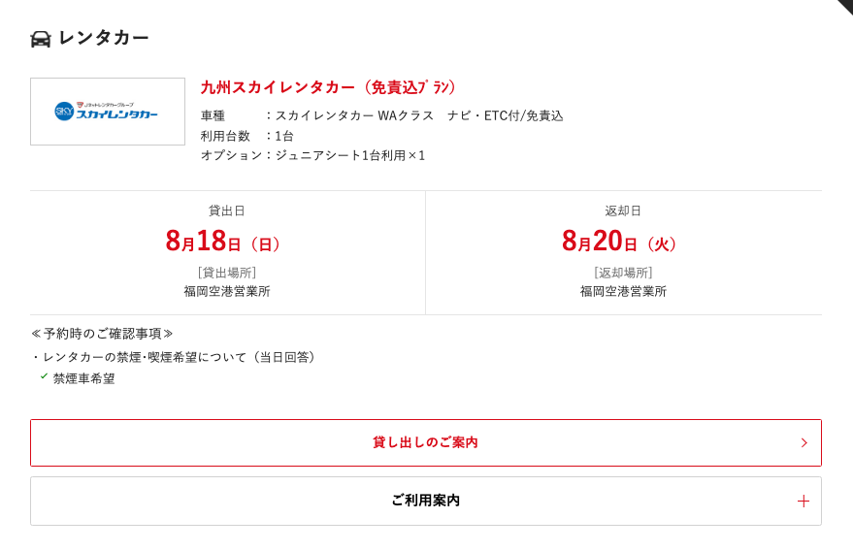The image size is (853, 551).
Task: Expand the ご利用案内 section
Action: [x=426, y=501]
